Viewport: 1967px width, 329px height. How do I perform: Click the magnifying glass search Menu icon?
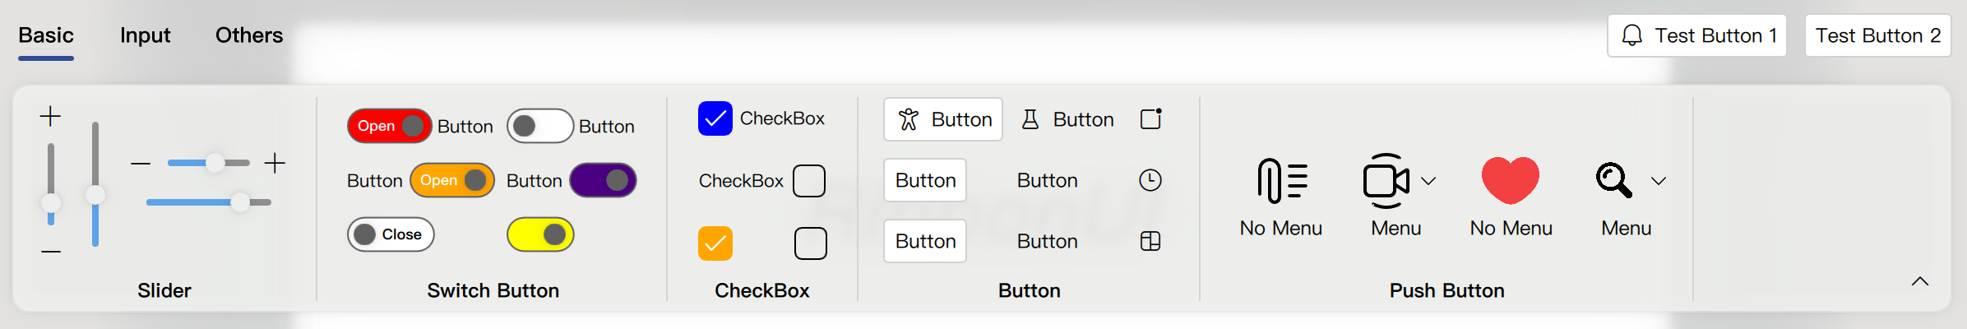(x=1614, y=180)
